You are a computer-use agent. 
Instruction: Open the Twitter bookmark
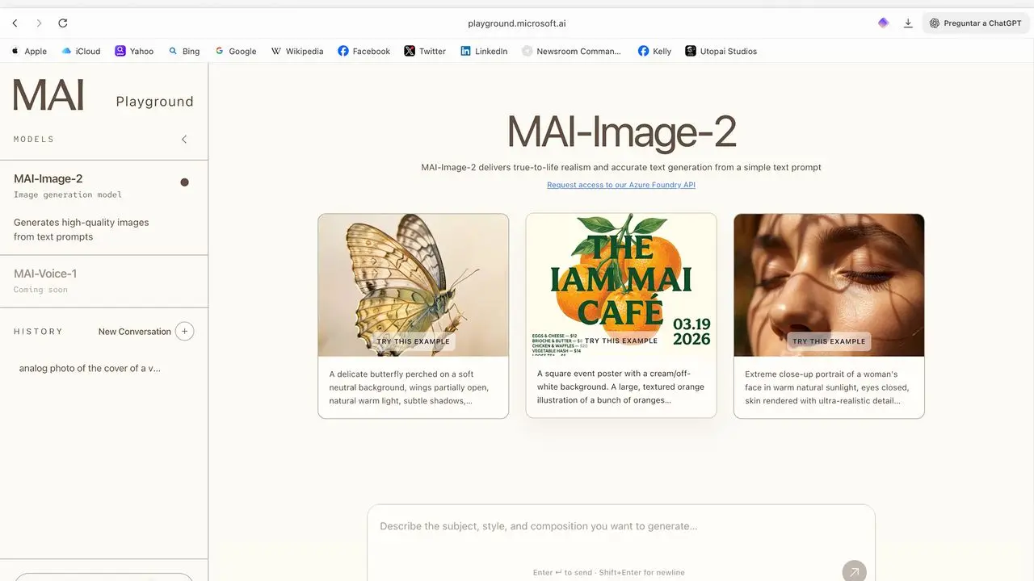[x=425, y=51]
